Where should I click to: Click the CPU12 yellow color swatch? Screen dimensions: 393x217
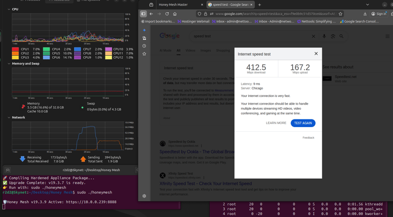(x=108, y=58)
